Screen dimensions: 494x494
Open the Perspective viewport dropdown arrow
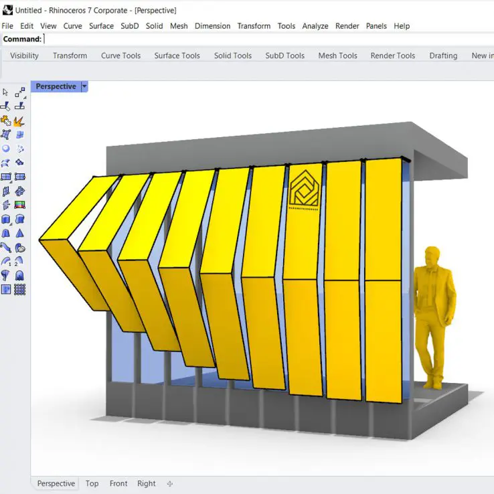click(84, 86)
